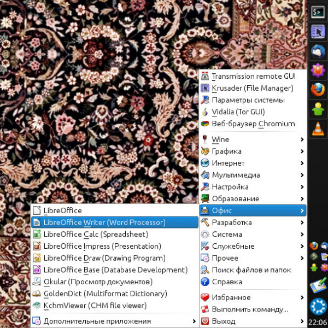
Task: Click the blue Kubuntu application launcher button
Action: click(x=318, y=306)
